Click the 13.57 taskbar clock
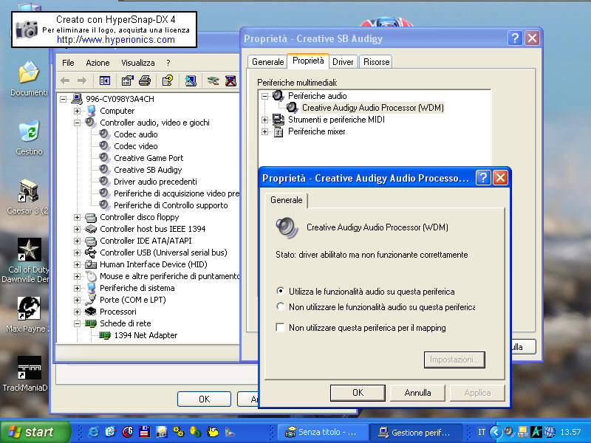This screenshot has height=443, width=591. click(570, 432)
